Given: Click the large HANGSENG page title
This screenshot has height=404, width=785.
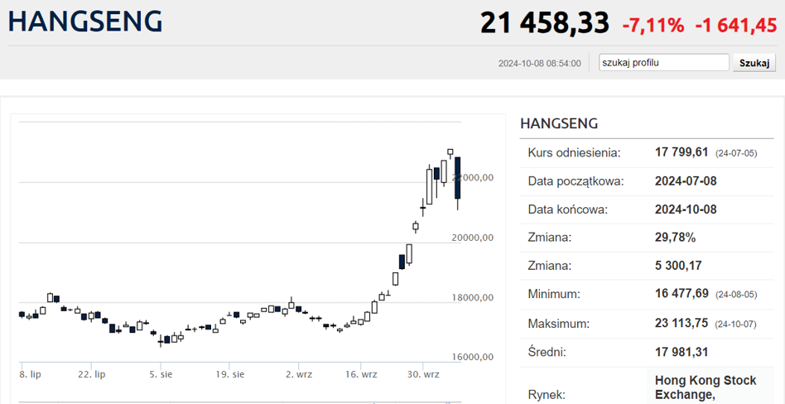Looking at the screenshot, I should [85, 22].
